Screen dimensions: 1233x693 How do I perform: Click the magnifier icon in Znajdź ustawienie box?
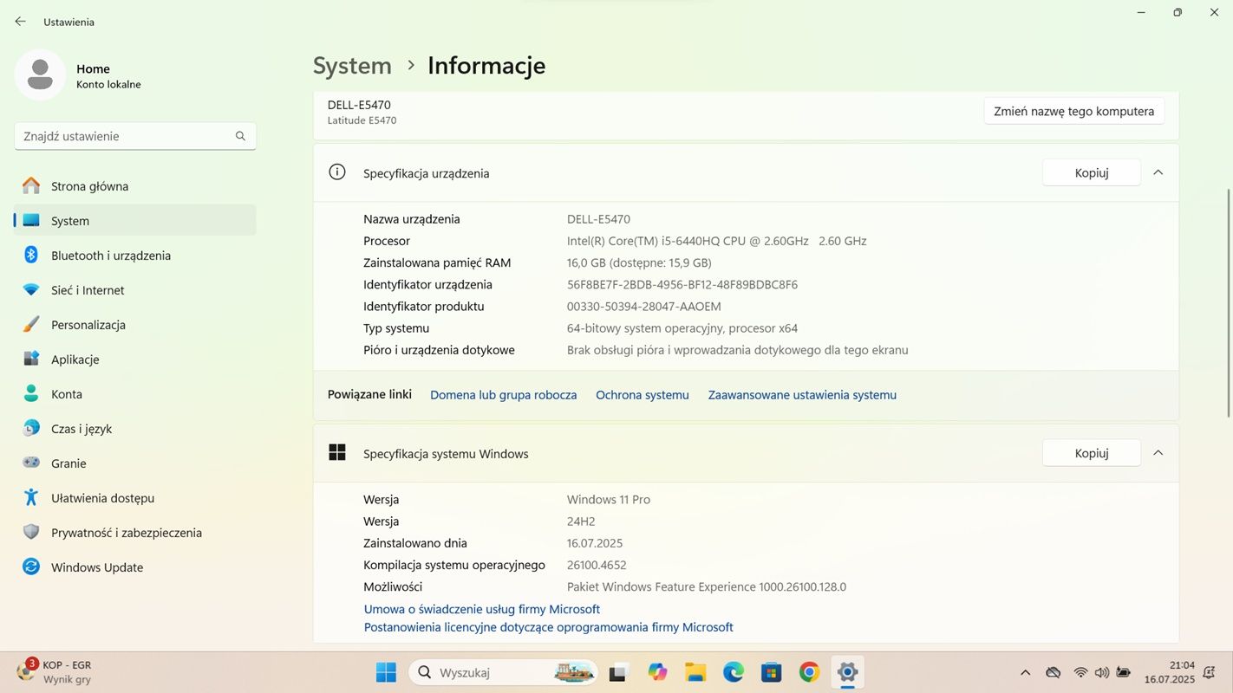[240, 136]
